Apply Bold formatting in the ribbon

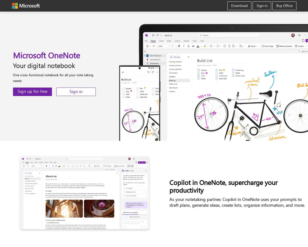coord(179,46)
